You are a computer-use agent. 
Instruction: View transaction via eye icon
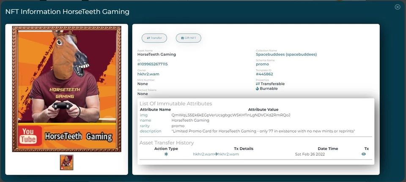click(x=364, y=154)
